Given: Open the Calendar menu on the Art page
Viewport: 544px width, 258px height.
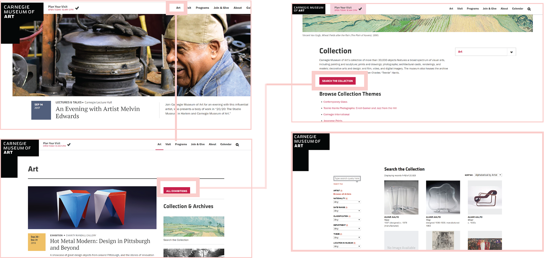Looking at the screenshot, I should pyautogui.click(x=226, y=144).
